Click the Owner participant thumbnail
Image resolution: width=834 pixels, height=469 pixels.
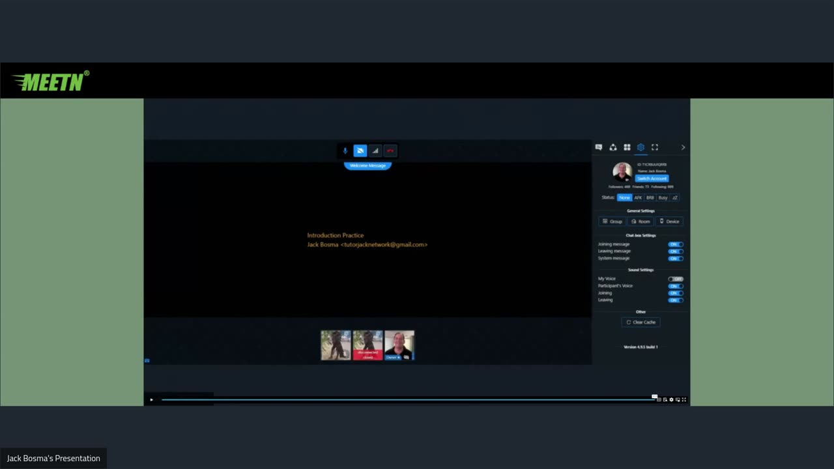[399, 345]
